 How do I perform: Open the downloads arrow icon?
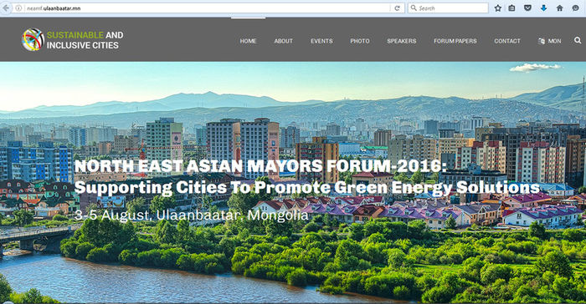coord(544,8)
